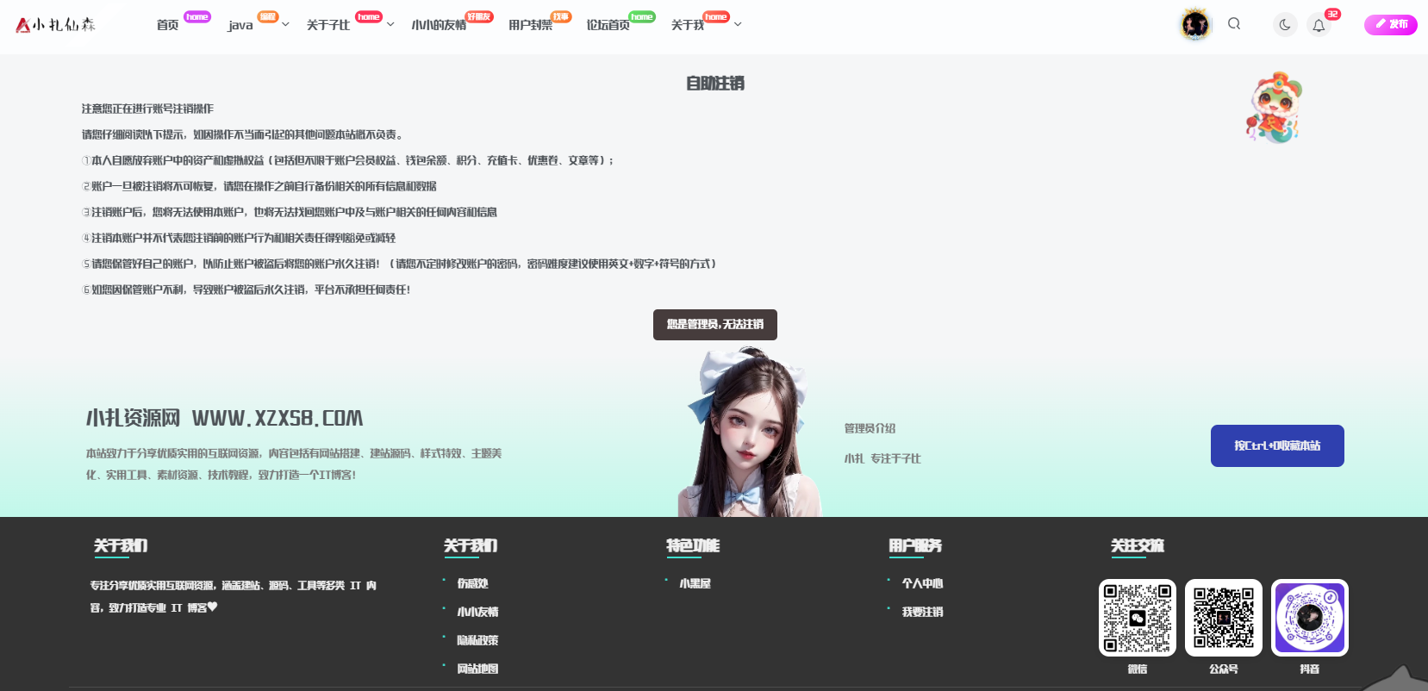Screen dimensions: 1428x691
Task: Click 小扎资源网 WWW.XZXS8.COM heading
Action: 224,419
